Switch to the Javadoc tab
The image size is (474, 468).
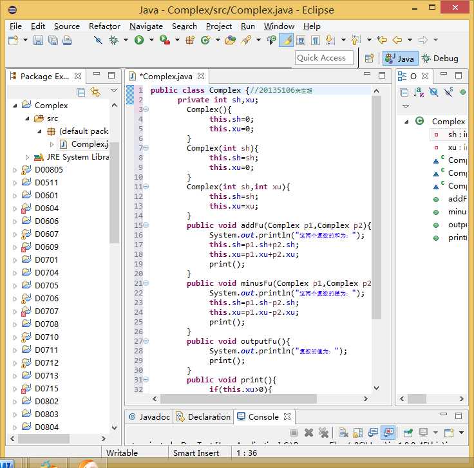click(x=149, y=417)
